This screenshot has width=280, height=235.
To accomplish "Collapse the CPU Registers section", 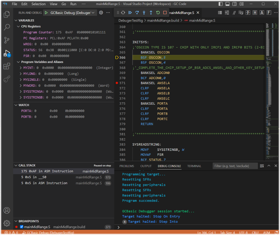I will [x=18, y=27].
